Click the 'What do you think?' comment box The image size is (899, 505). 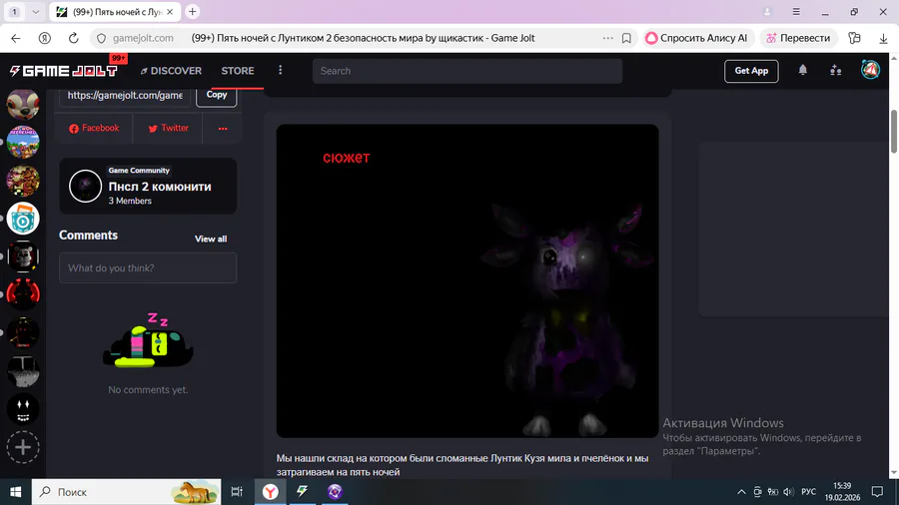pos(148,267)
